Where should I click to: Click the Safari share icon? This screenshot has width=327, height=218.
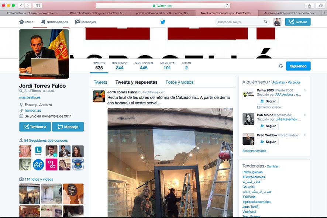point(309,6)
